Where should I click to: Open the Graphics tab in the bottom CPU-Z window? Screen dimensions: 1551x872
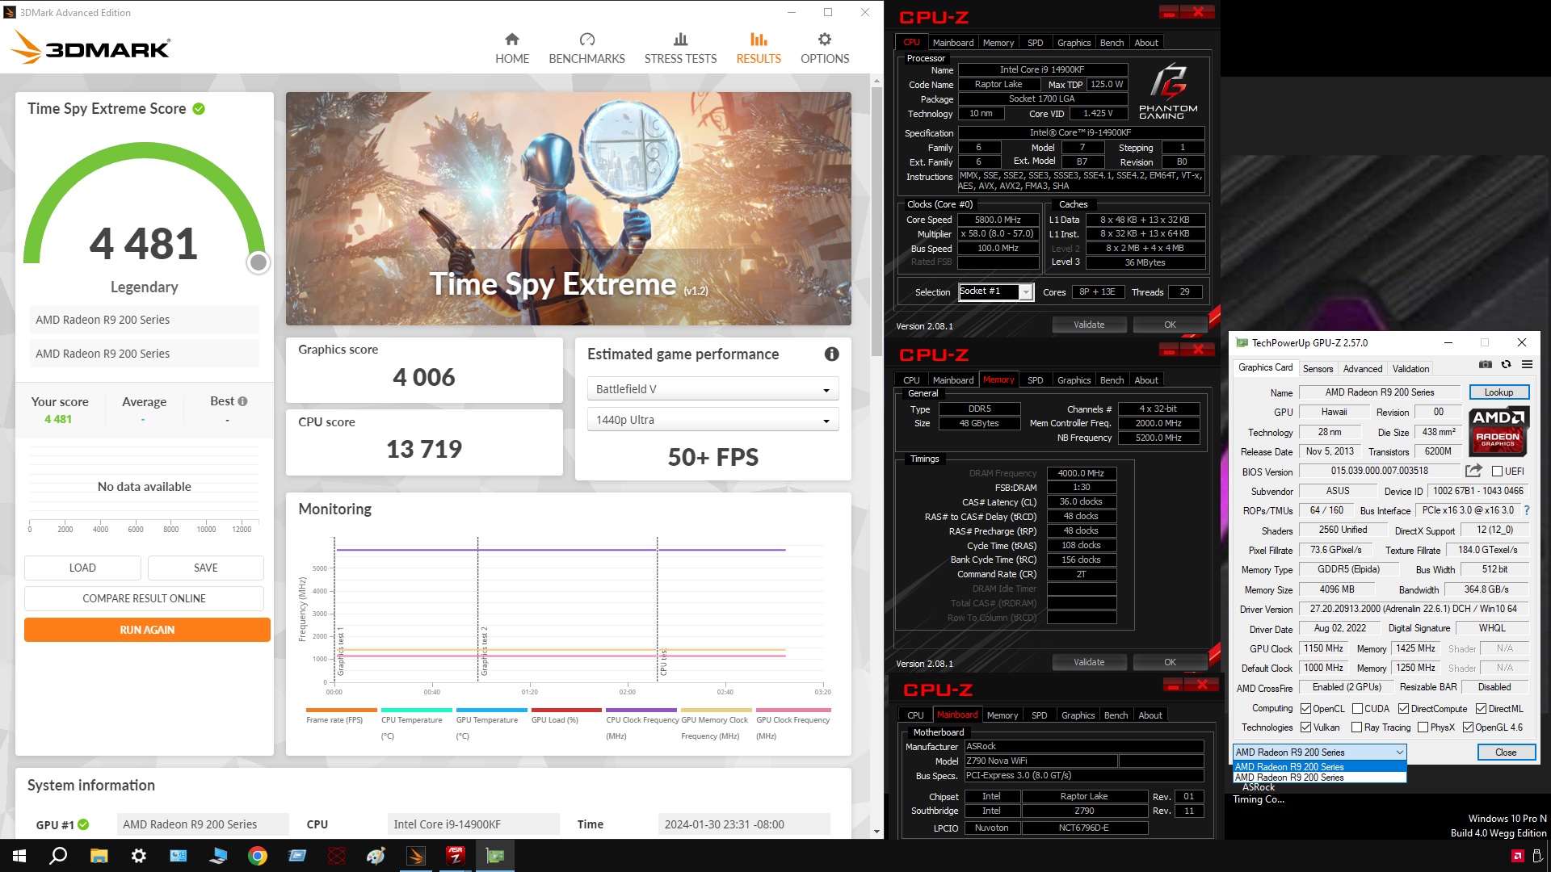pyautogui.click(x=1078, y=715)
